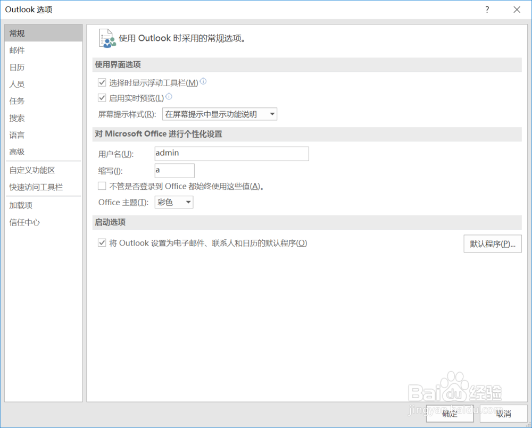Click the Office 主题(T) label

click(x=123, y=203)
